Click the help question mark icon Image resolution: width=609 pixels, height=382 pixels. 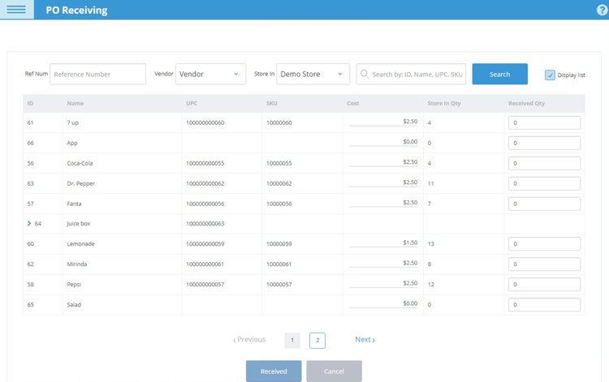602,10
